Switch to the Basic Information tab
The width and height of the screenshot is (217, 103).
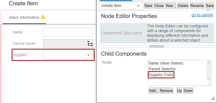(x=24, y=17)
